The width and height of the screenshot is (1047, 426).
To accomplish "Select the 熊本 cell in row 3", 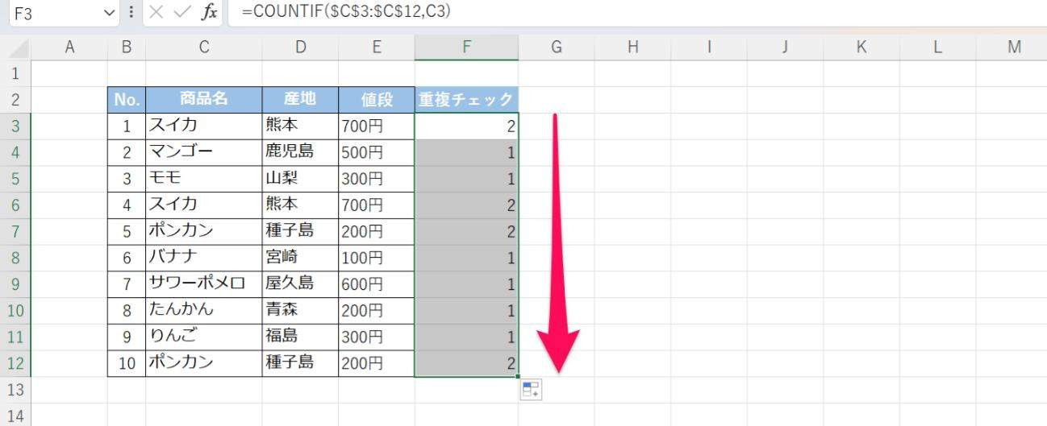I will [300, 126].
